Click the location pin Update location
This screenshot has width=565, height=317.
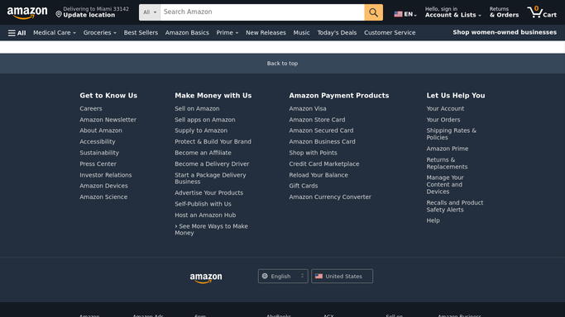click(92, 12)
